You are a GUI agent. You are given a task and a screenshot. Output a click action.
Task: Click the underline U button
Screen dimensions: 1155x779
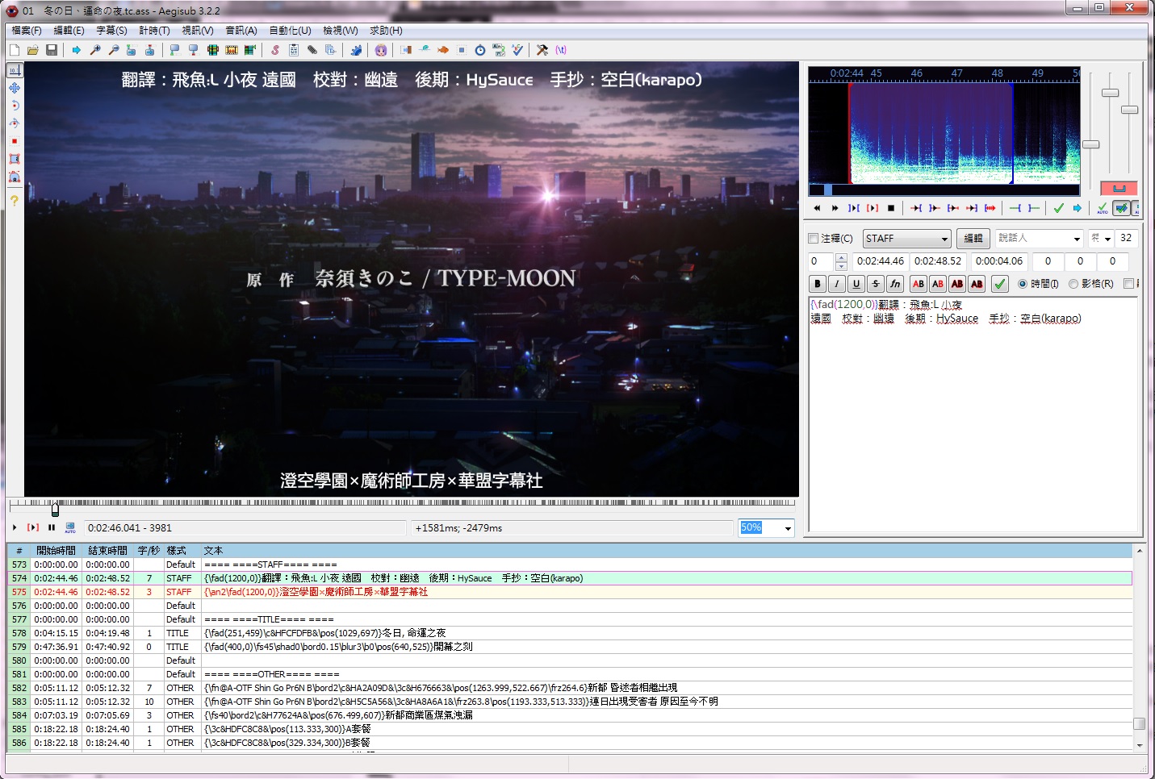pyautogui.click(x=856, y=284)
